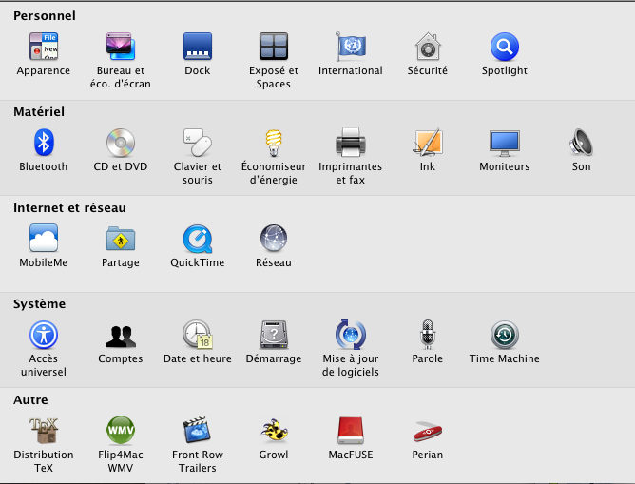Open the Bluetooth settings pane
This screenshot has height=484, width=635.
(44, 143)
